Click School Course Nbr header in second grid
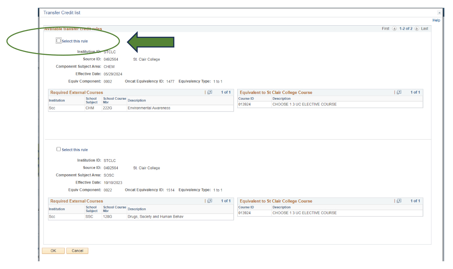Viewport: 453px width, 269px height. (x=114, y=209)
